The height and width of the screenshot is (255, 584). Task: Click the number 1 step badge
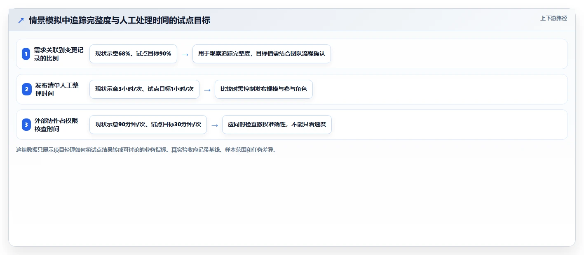click(x=26, y=54)
